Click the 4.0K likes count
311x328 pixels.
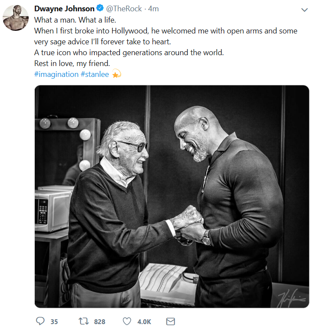pos(144,321)
